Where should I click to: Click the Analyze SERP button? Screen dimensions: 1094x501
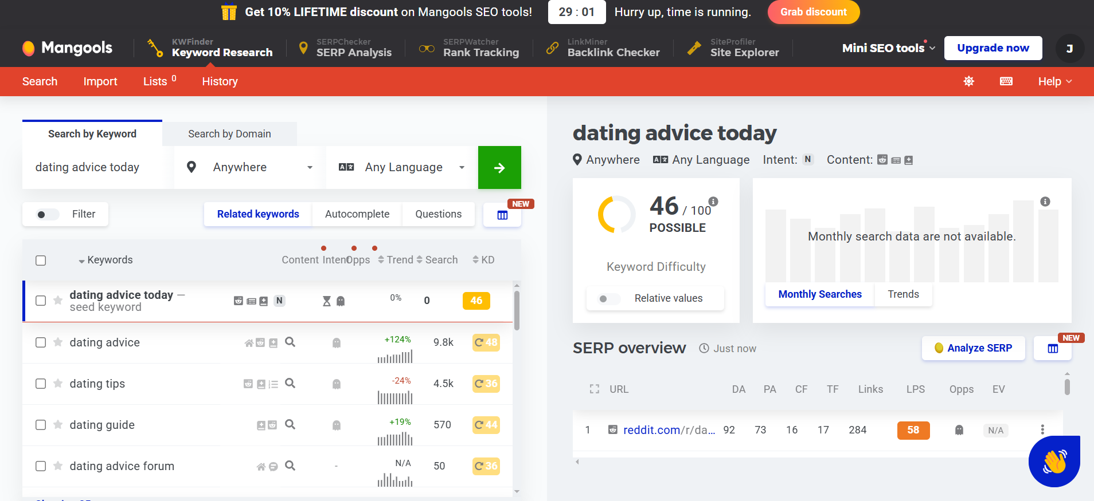click(x=973, y=348)
